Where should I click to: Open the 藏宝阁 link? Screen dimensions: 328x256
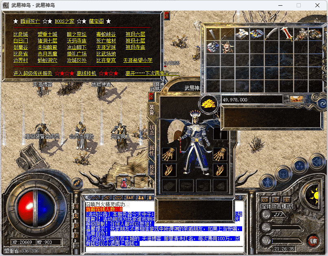point(96,21)
